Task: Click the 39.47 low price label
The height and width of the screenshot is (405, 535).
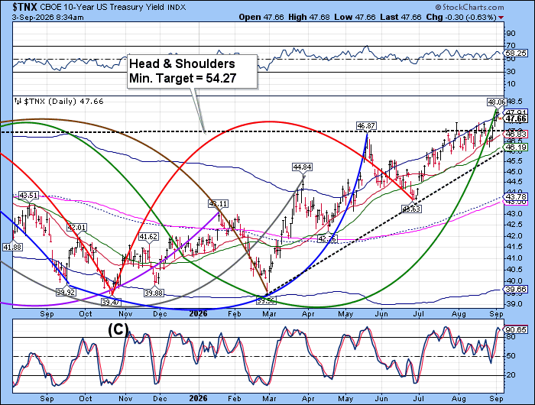Action: [111, 302]
